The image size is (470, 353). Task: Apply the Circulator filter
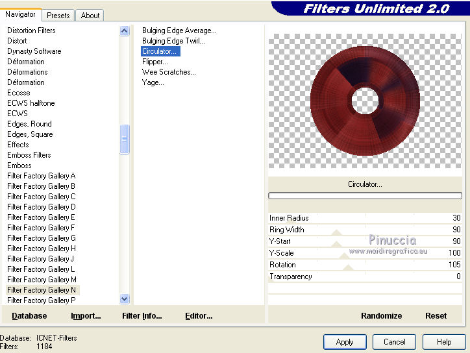click(x=345, y=342)
